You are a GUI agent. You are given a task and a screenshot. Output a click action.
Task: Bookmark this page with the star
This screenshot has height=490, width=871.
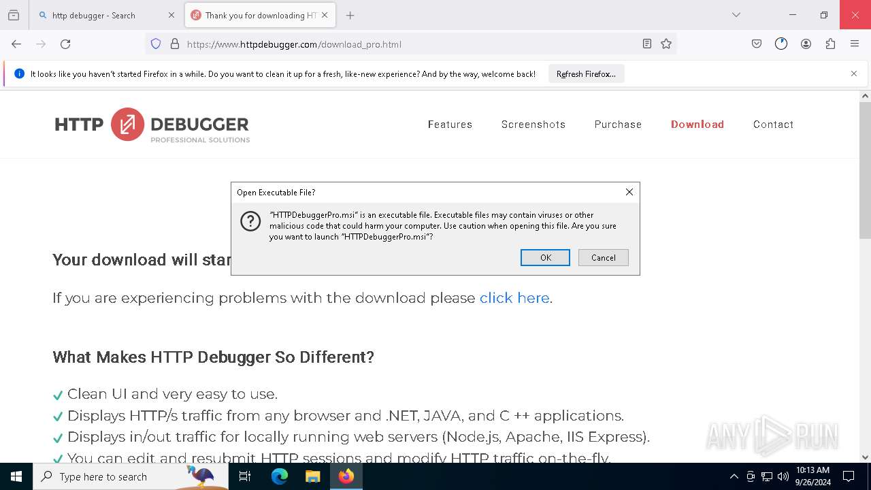[666, 44]
